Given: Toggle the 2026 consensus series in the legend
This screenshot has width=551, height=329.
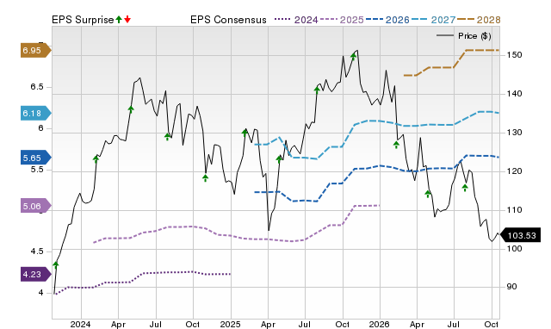Looking at the screenshot, I should point(387,20).
